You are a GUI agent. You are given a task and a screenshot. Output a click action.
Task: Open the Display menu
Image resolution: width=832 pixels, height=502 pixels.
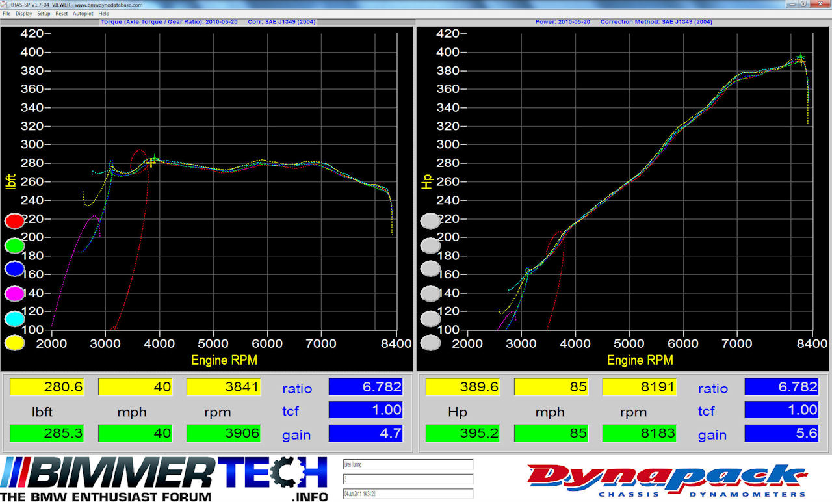pyautogui.click(x=23, y=13)
